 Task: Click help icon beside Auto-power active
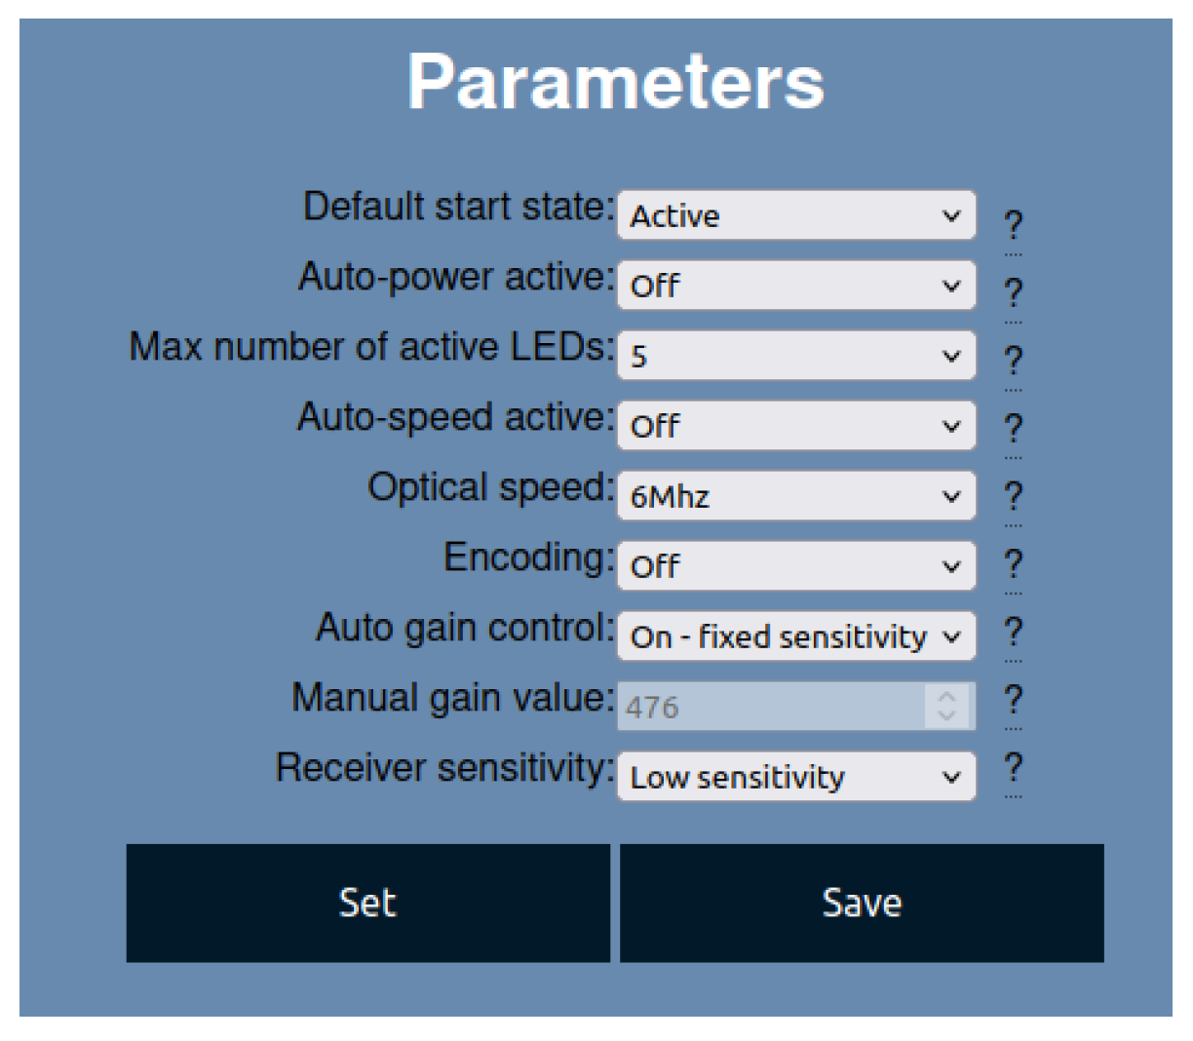[1014, 292]
